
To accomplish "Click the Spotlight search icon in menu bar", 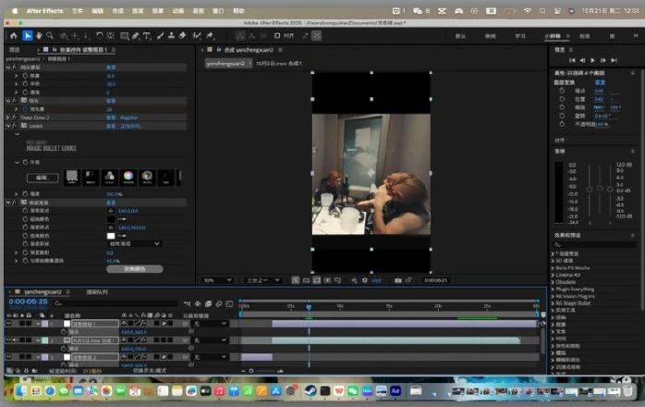I will click(x=542, y=11).
